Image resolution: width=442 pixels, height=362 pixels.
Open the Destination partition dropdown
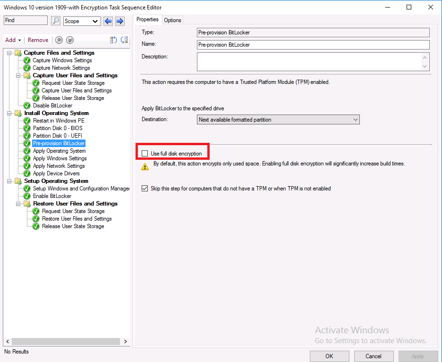[278, 120]
